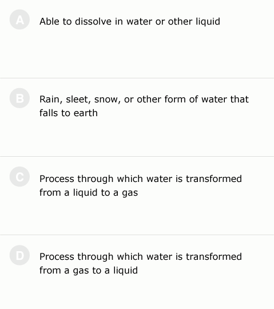
Task: Select the A letter circle
Action: [x=19, y=19]
